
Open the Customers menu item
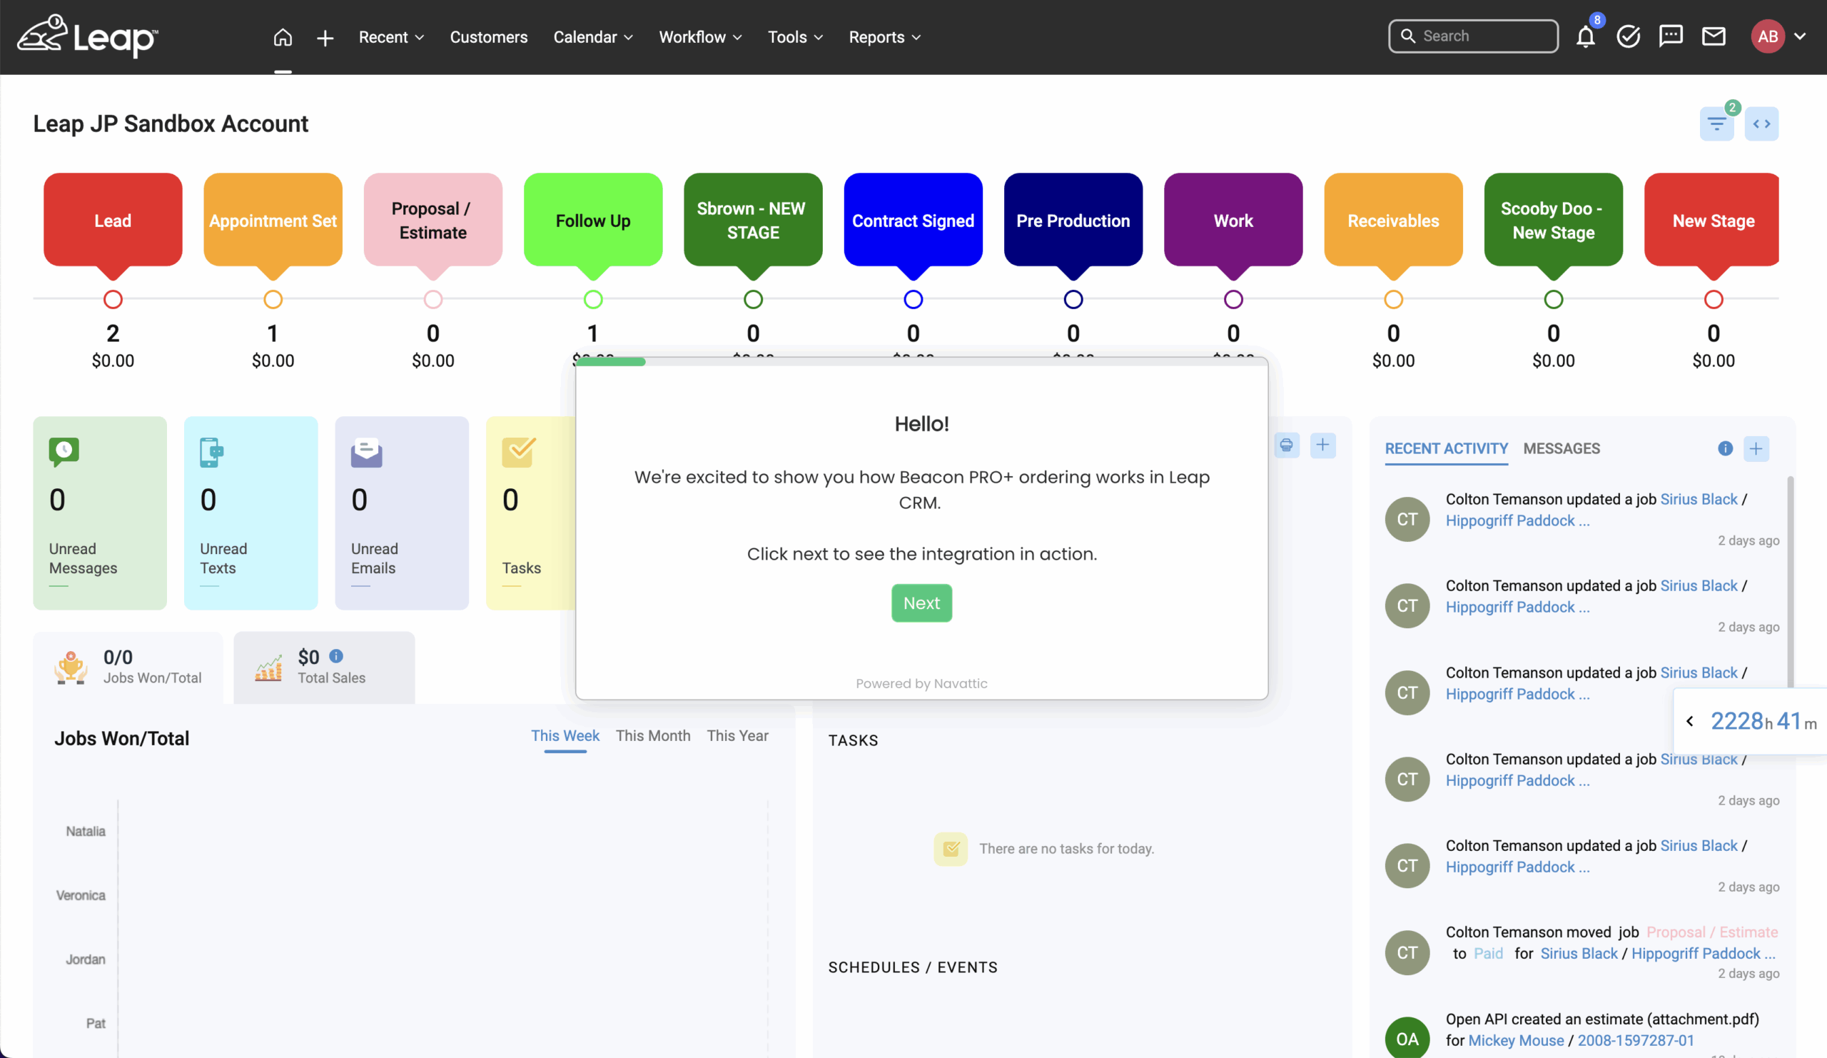(489, 37)
